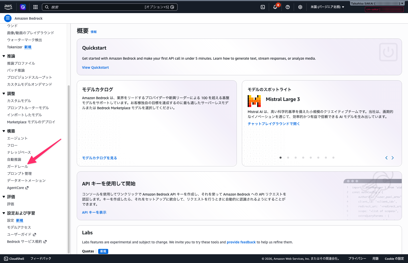Select ナレッジベース from the sidebar

pos(19,153)
